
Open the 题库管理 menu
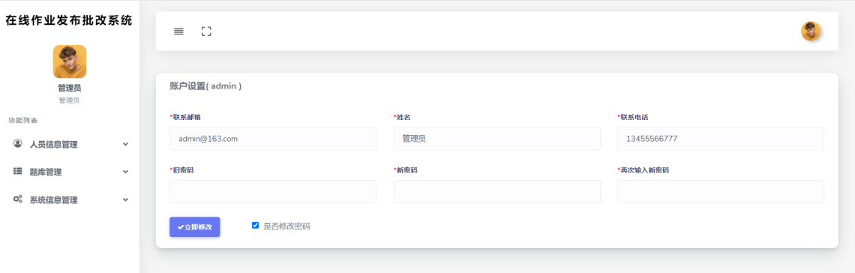click(70, 172)
